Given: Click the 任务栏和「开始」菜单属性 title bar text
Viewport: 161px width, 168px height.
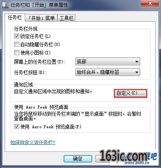Looking at the screenshot, I should point(39,5).
